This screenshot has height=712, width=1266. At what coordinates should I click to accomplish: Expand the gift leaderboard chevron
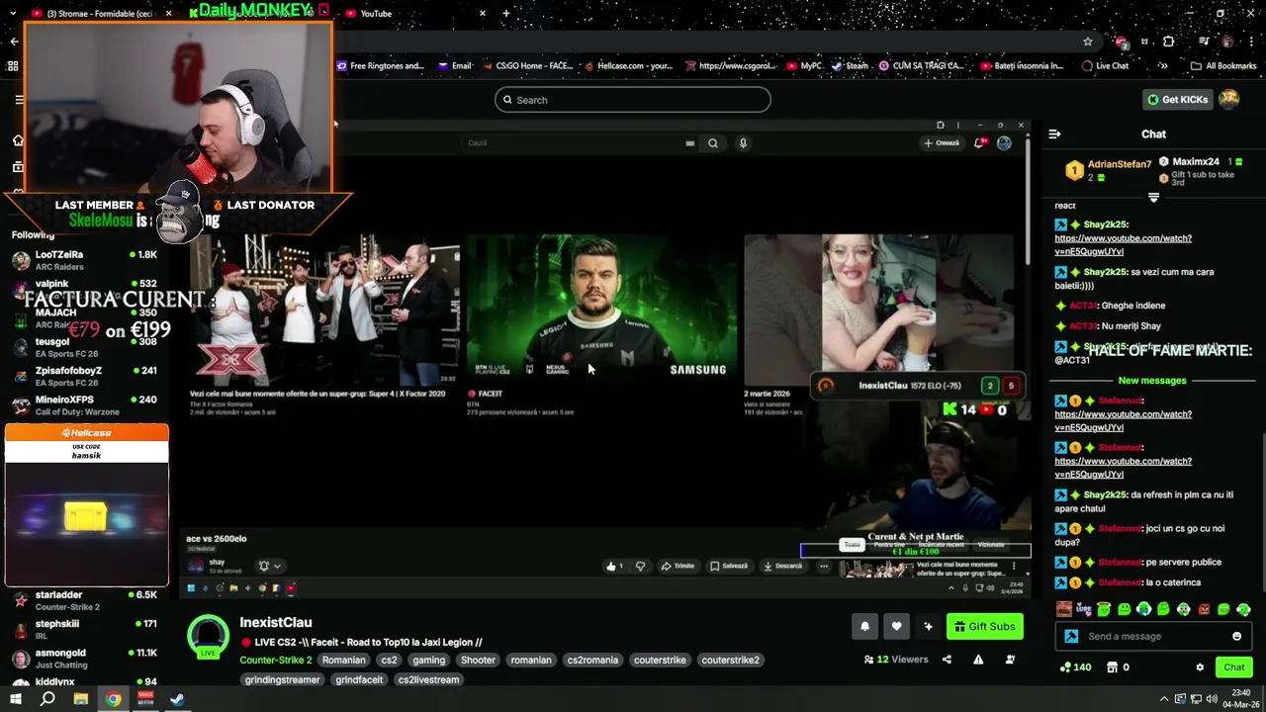tap(1153, 198)
